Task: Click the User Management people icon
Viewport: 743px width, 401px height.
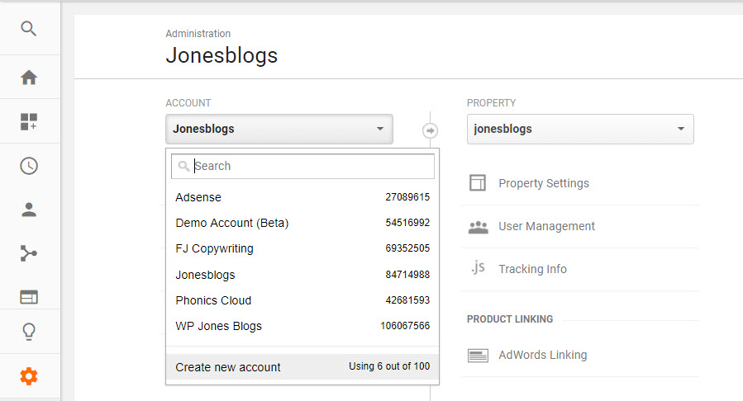Action: tap(479, 228)
